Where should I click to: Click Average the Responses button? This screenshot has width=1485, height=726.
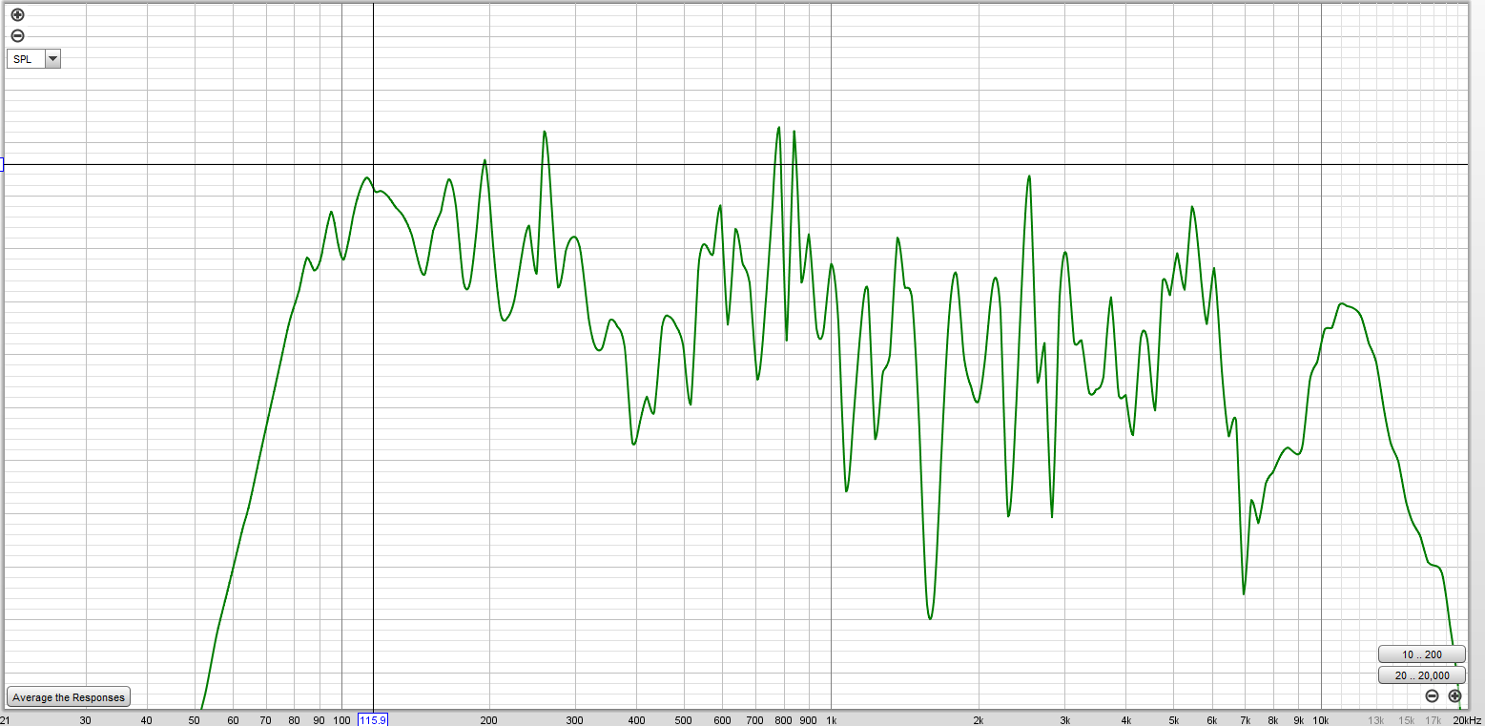[69, 697]
